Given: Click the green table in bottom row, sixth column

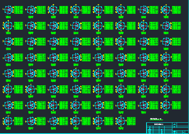Looking at the screenshot, I should point(131,121).
